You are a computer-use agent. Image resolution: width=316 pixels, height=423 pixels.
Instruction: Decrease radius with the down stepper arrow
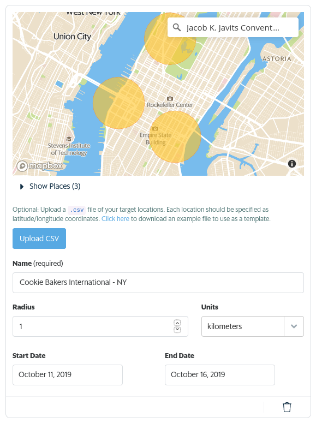pos(177,329)
